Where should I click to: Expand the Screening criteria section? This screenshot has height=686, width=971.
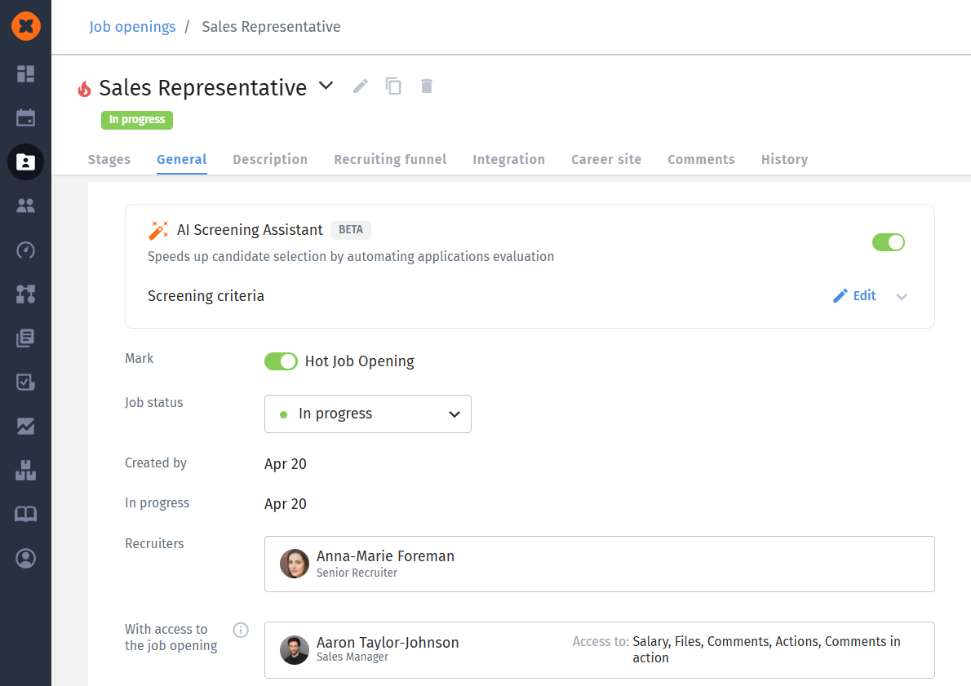902,297
